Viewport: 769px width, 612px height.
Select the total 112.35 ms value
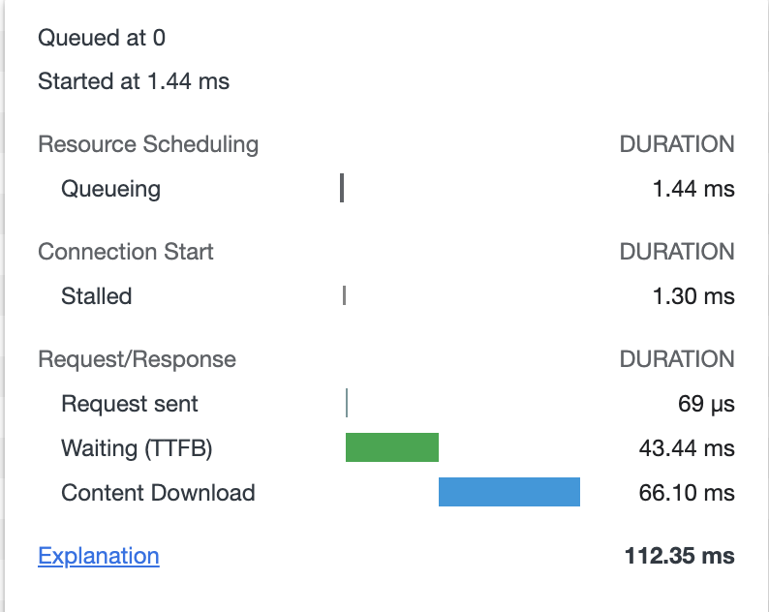pos(679,556)
